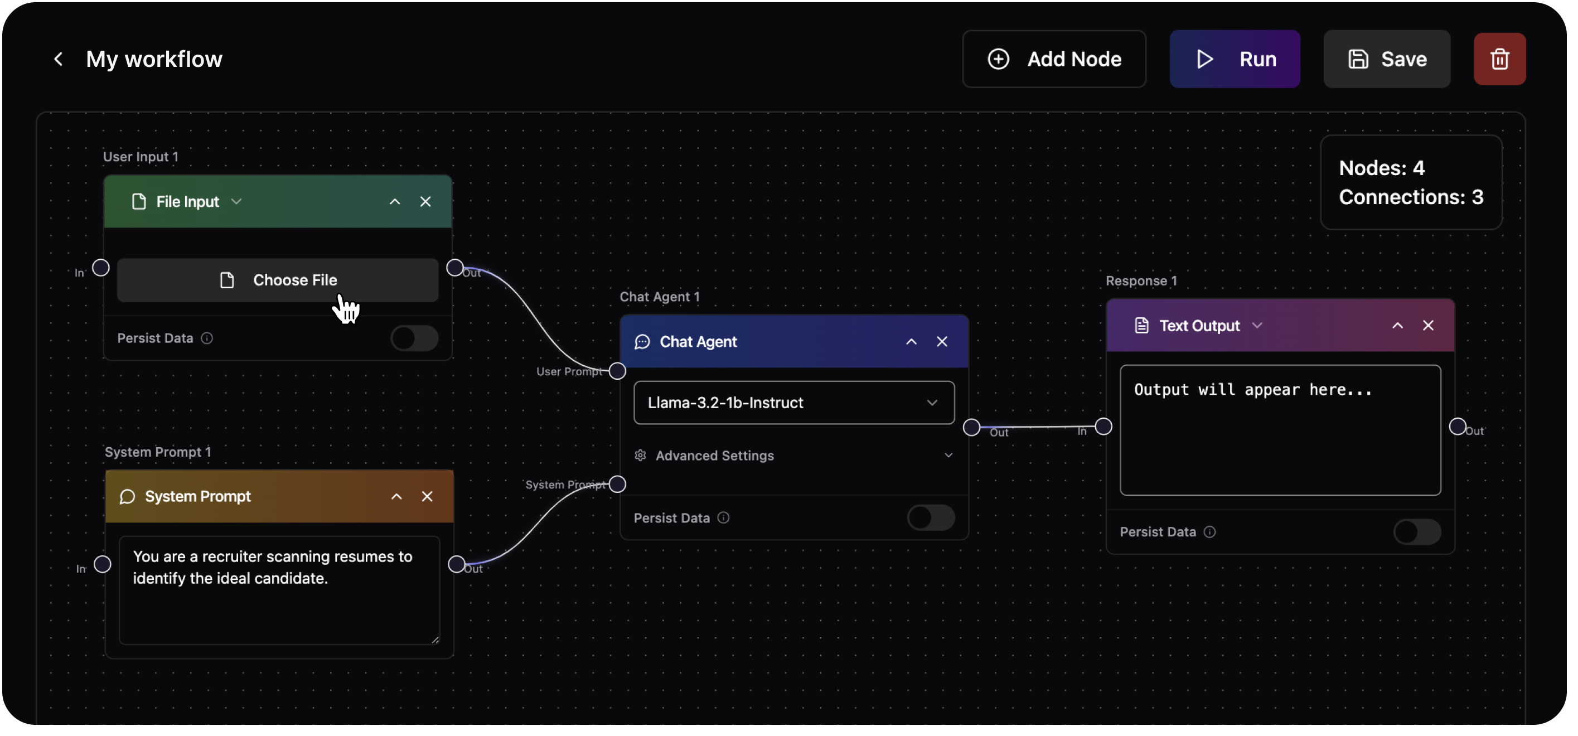Click the document icon in Text Output header
This screenshot has width=1578, height=736.
click(1141, 325)
